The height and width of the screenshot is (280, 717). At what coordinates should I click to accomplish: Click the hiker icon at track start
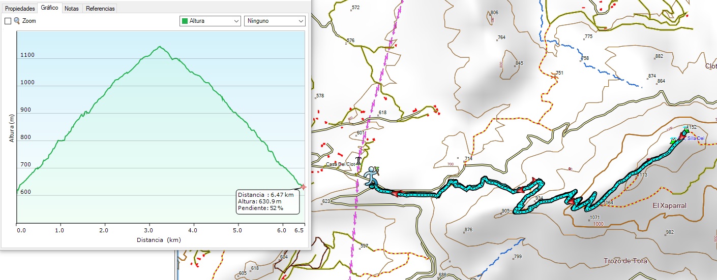371,176
